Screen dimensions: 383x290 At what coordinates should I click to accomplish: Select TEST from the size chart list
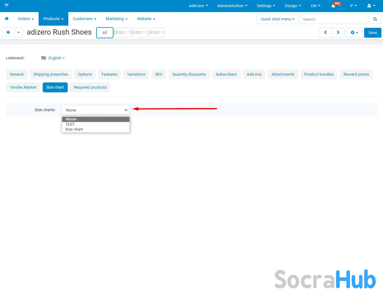tap(70, 124)
